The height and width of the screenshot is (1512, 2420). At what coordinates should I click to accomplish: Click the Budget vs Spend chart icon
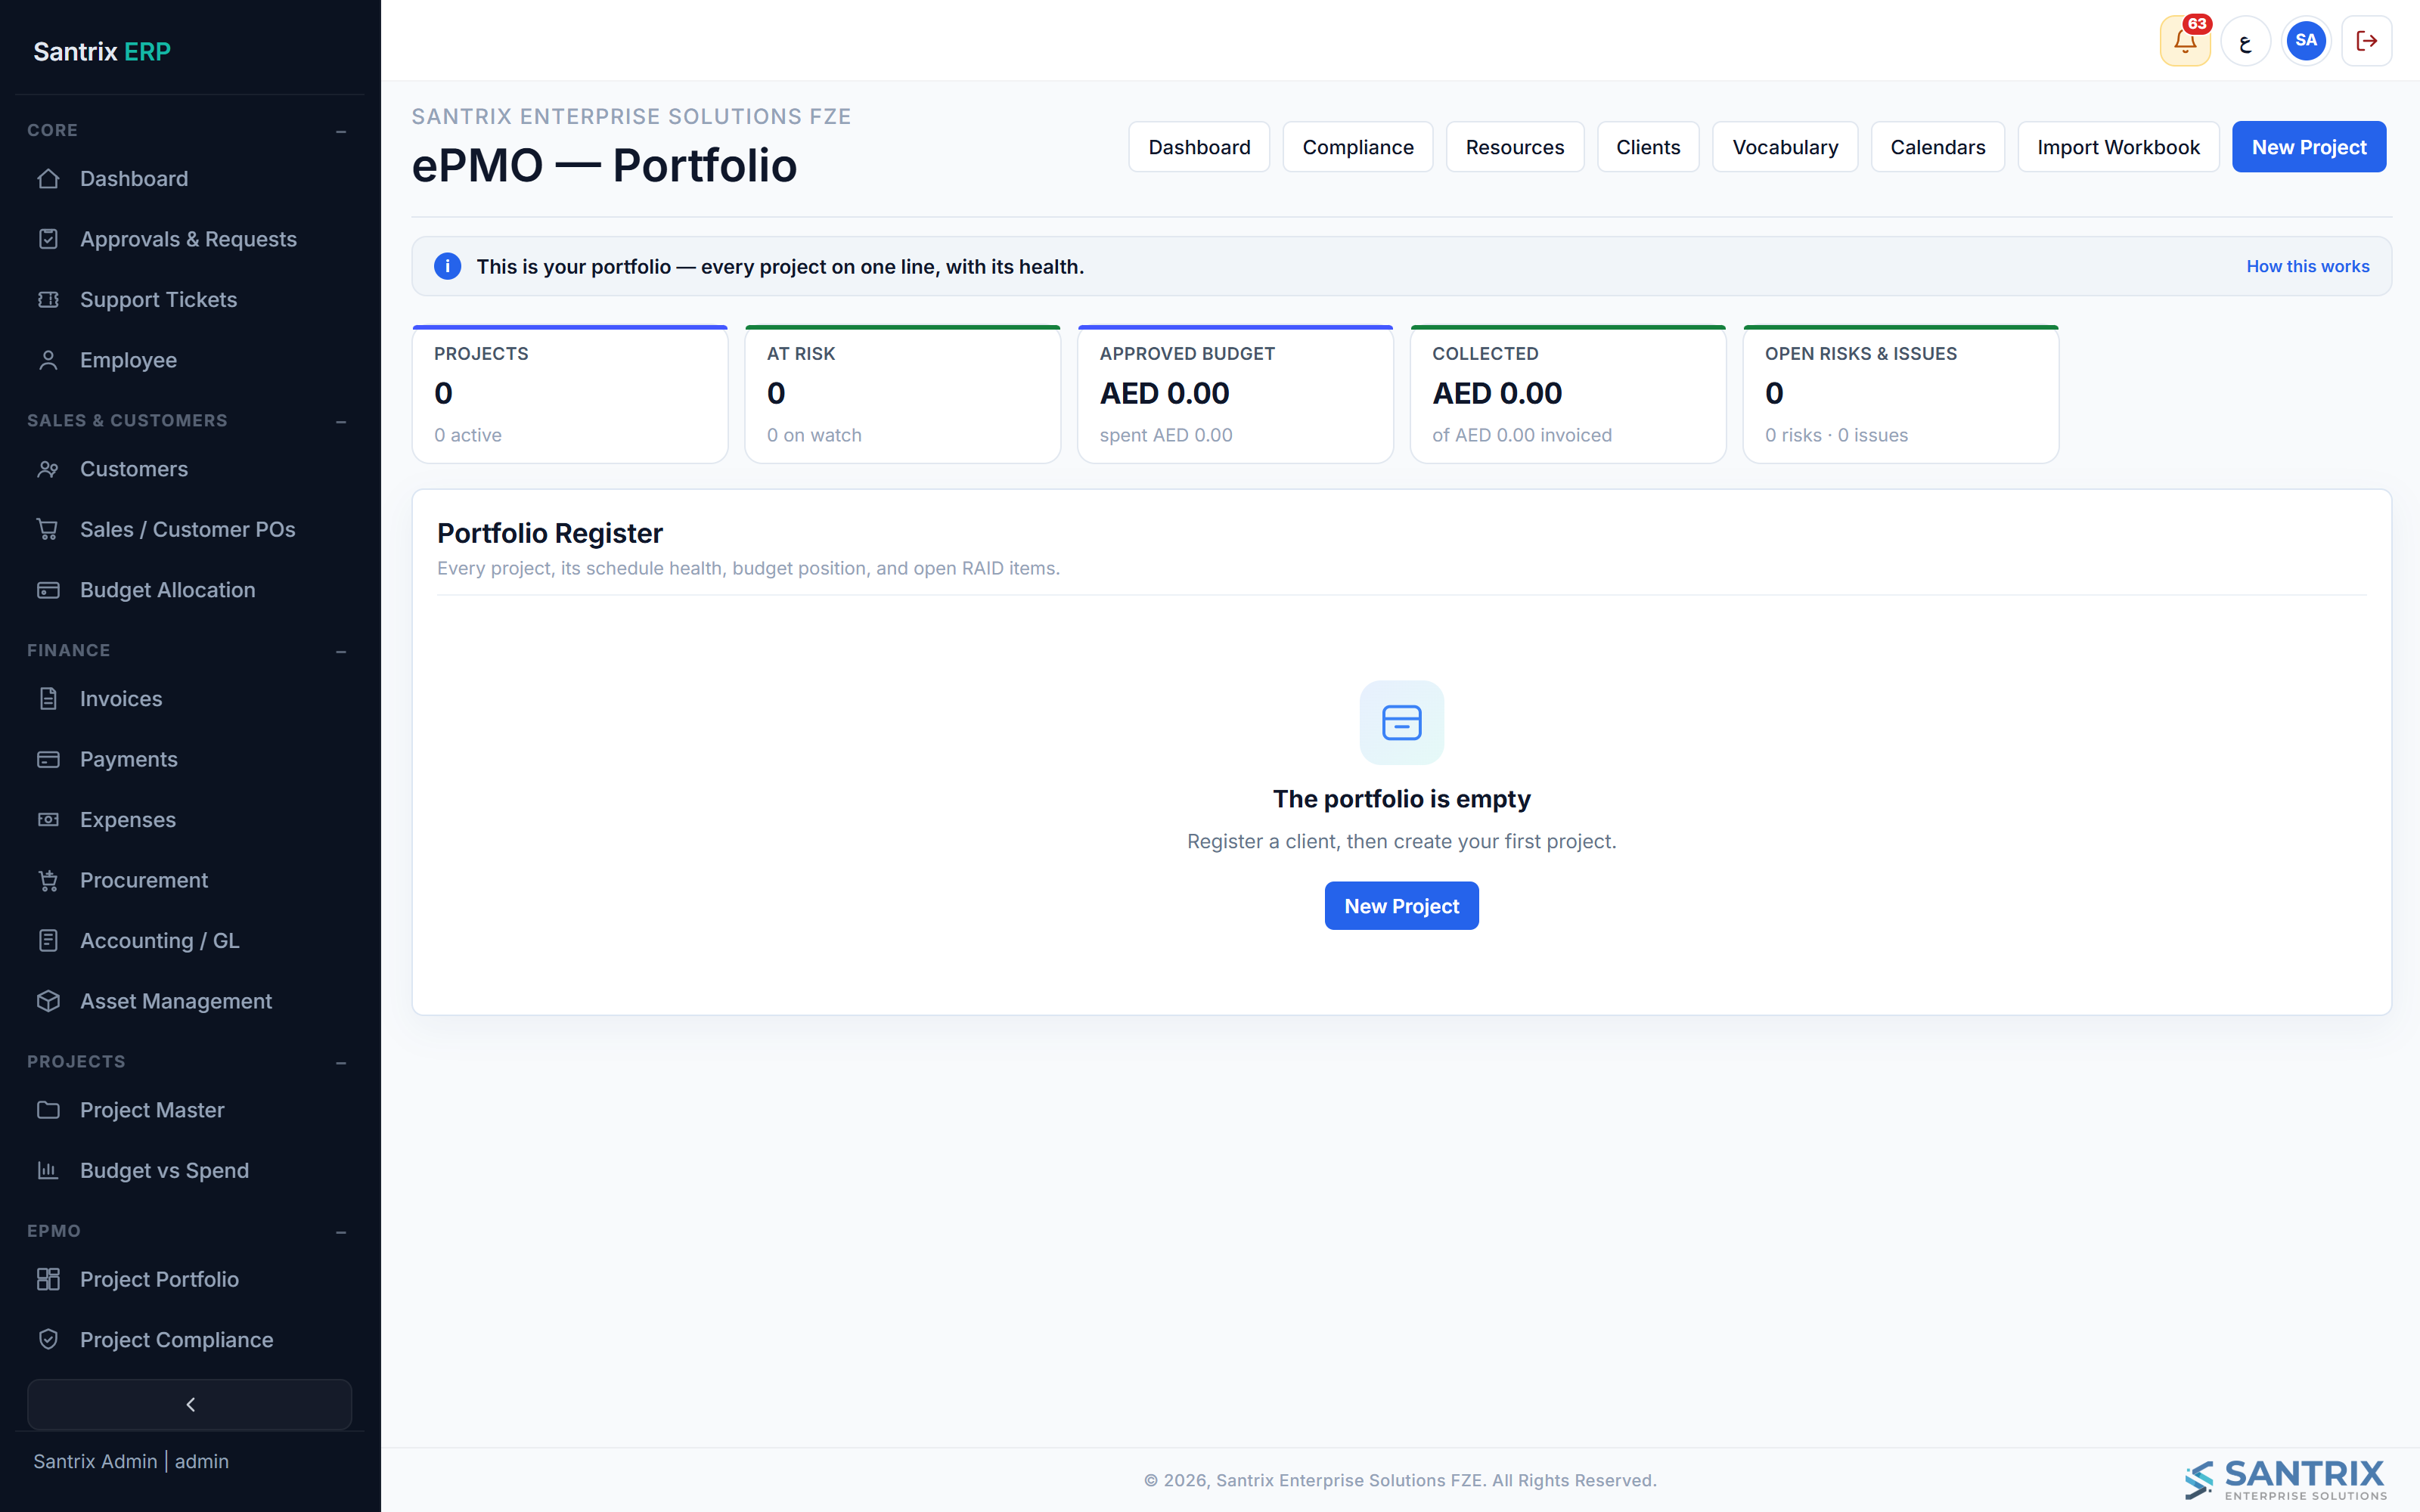[x=48, y=1170]
